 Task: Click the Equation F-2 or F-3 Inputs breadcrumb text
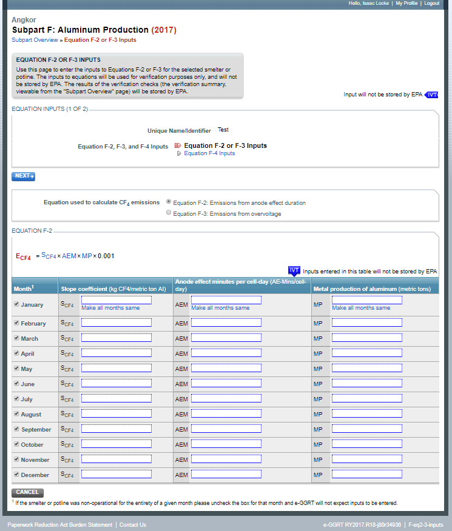(100, 40)
